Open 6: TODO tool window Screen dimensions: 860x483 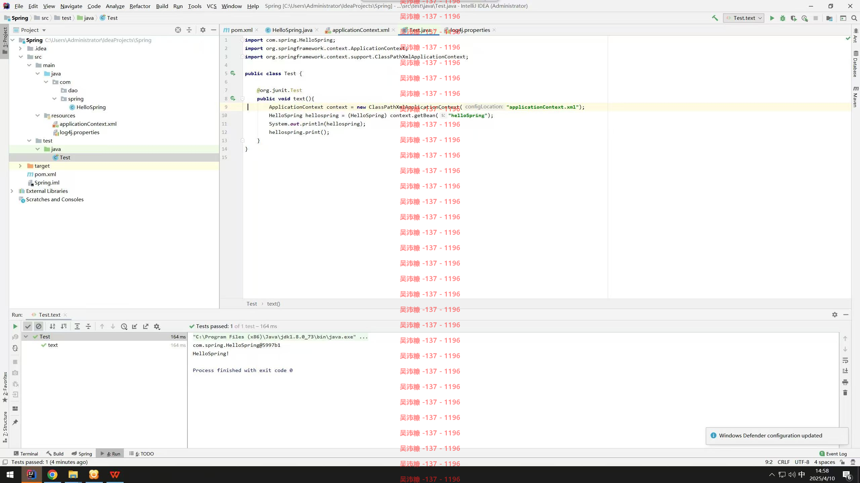141,453
